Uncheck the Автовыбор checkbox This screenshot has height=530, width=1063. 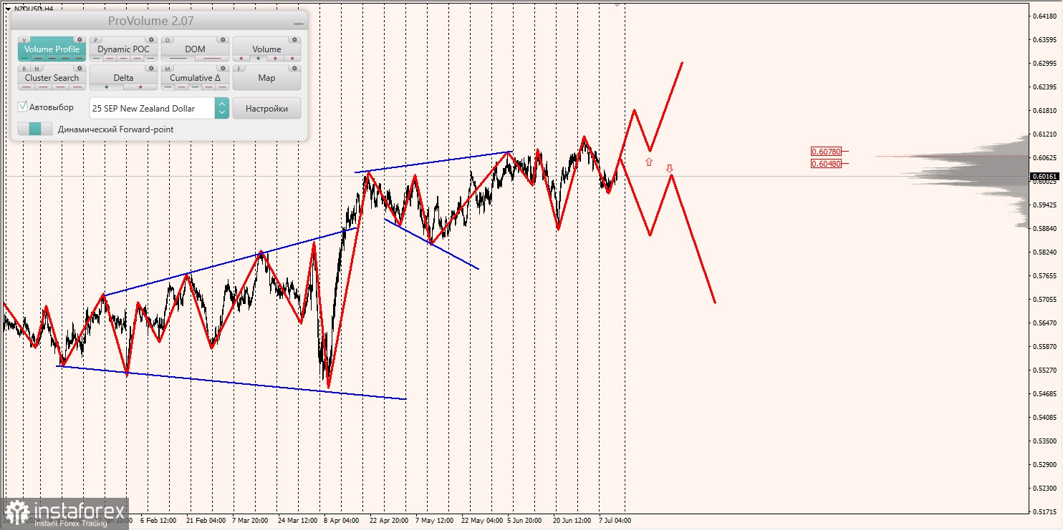point(22,107)
